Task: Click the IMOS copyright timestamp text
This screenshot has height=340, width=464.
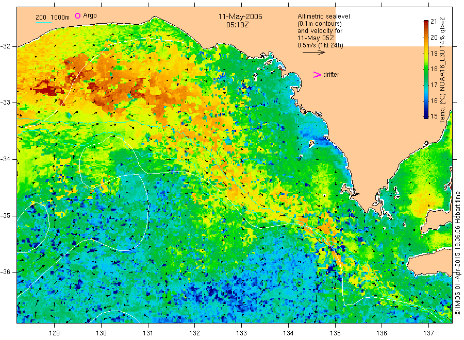Action: 457,253
